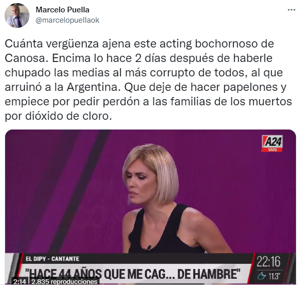This screenshot has height=285, width=298.
Task: Play the embedded A24 video
Action: (x=151, y=207)
